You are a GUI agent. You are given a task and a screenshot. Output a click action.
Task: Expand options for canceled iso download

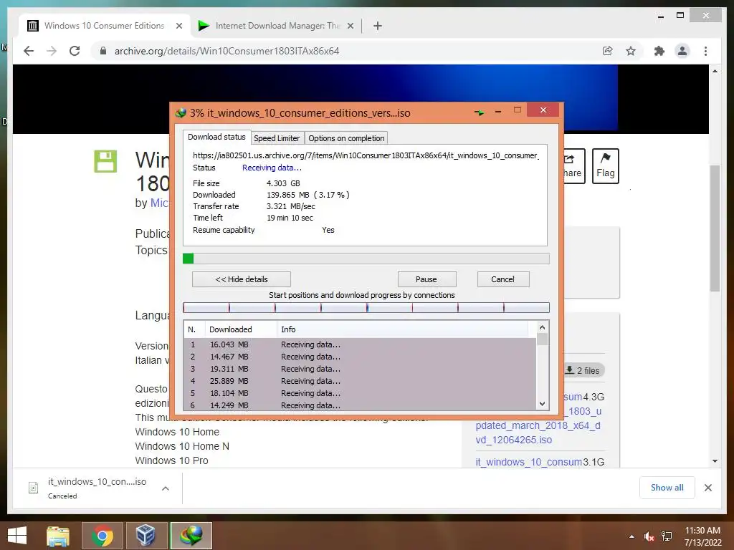tap(166, 488)
